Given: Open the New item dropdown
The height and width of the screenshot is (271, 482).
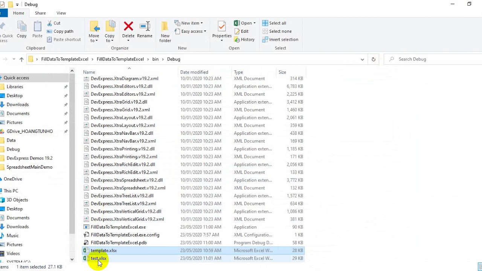Looking at the screenshot, I should coord(189,23).
